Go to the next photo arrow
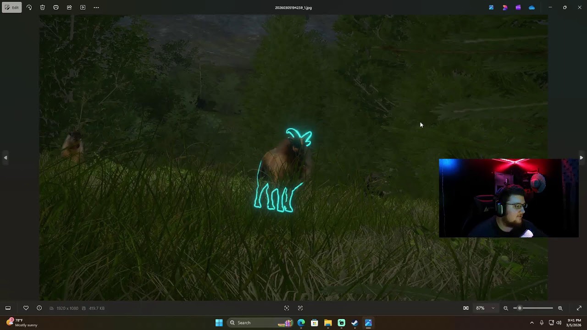This screenshot has height=330, width=587. [581, 158]
